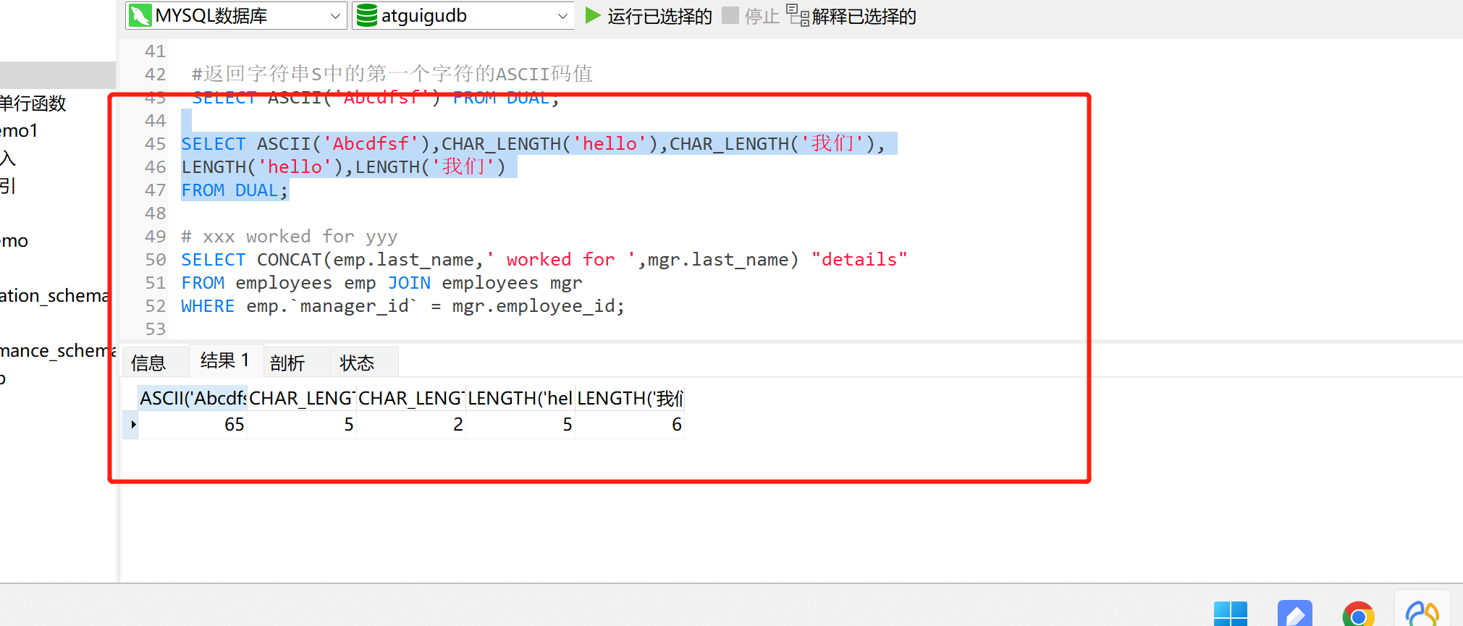Click the result cell with value 65
This screenshot has height=626, width=1463.
coord(193,425)
